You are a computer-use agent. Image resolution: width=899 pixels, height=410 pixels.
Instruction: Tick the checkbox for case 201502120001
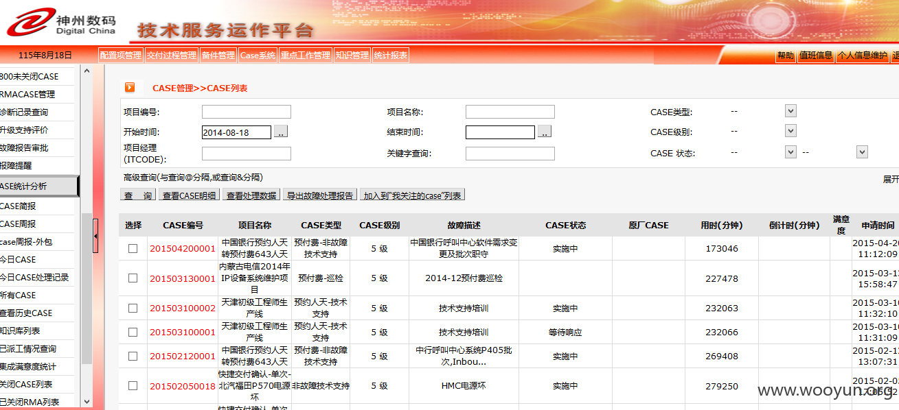click(133, 357)
